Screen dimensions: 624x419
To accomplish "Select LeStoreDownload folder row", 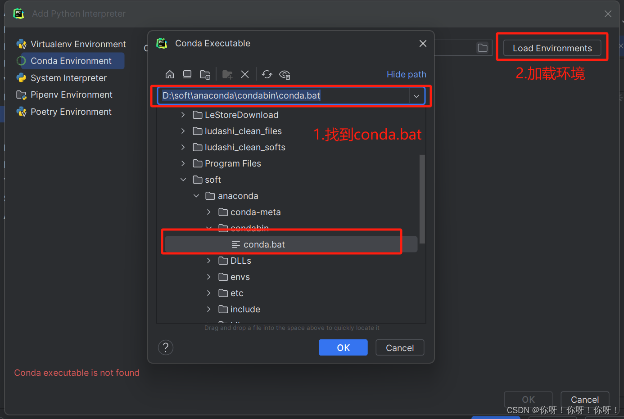I will coord(291,115).
